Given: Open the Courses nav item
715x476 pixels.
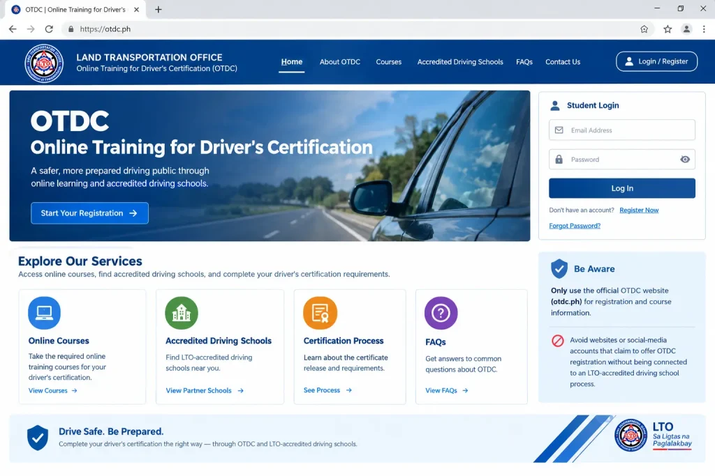Looking at the screenshot, I should pos(388,62).
